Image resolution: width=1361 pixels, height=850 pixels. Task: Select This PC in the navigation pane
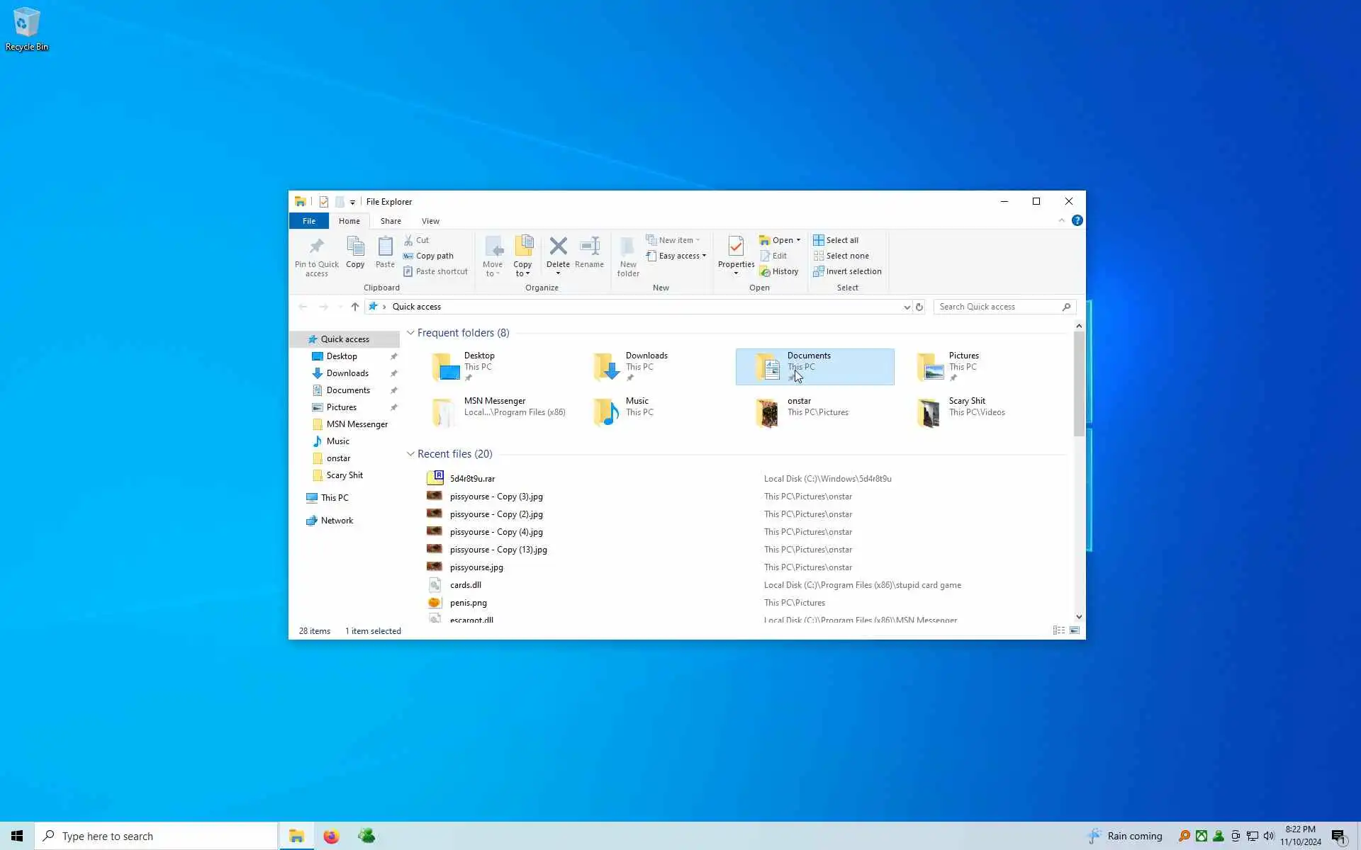tap(334, 498)
